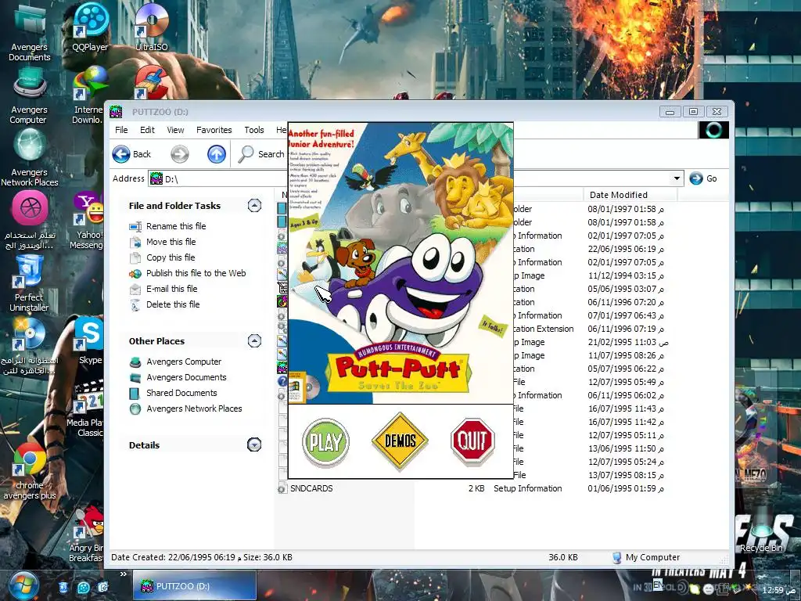Open the Tools menu
Viewport: 801px width, 601px height.
pyautogui.click(x=254, y=130)
